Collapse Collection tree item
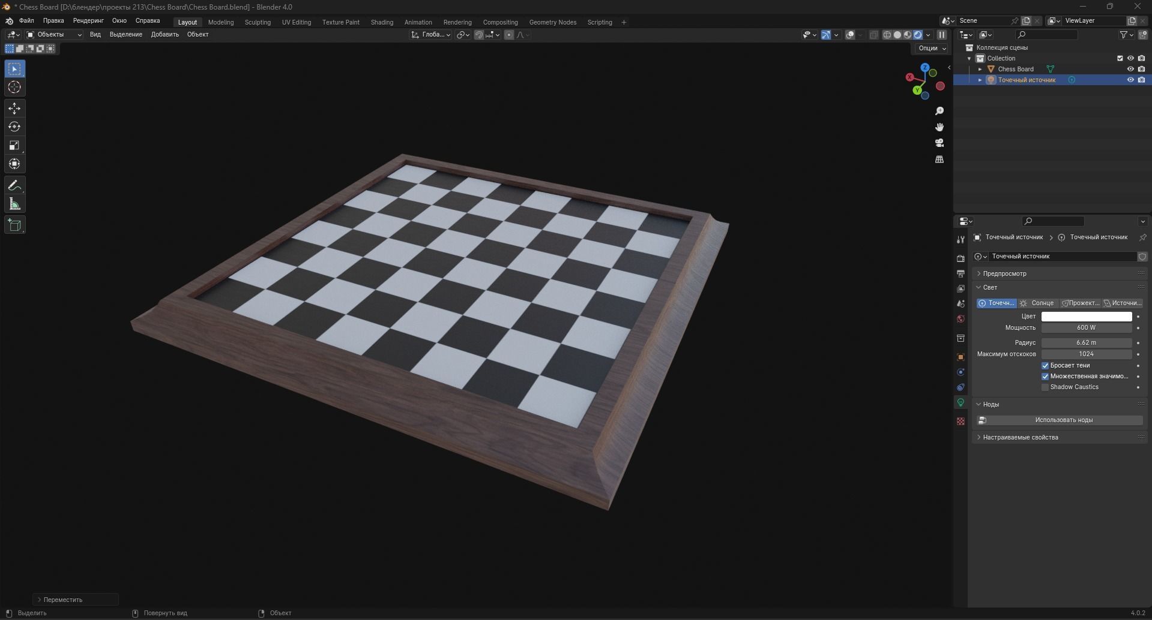 [969, 58]
